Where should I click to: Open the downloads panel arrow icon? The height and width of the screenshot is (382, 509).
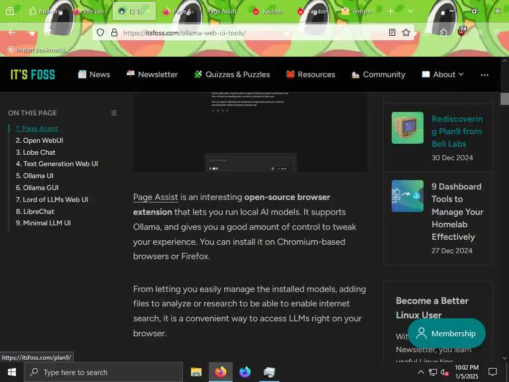(x=426, y=32)
